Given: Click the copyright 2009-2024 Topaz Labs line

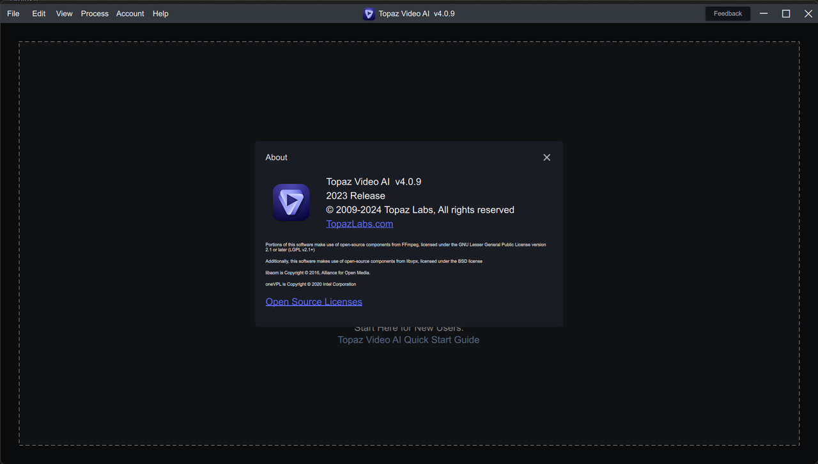Looking at the screenshot, I should tap(420, 210).
